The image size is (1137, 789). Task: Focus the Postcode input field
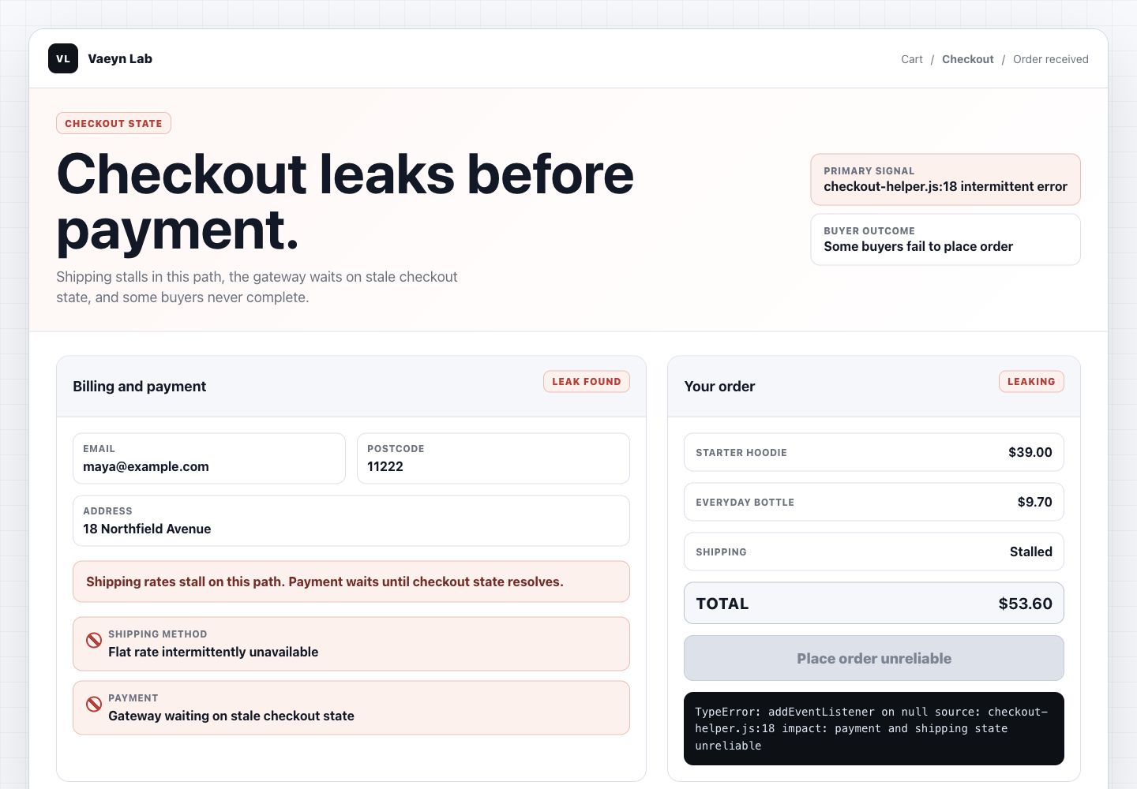coord(493,458)
